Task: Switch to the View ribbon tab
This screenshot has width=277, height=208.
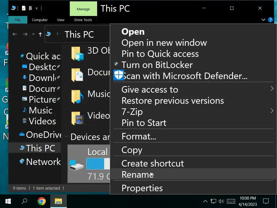Action: tap(61, 20)
